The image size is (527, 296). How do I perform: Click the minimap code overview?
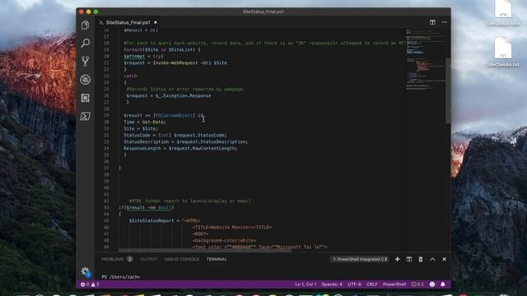[x=425, y=60]
